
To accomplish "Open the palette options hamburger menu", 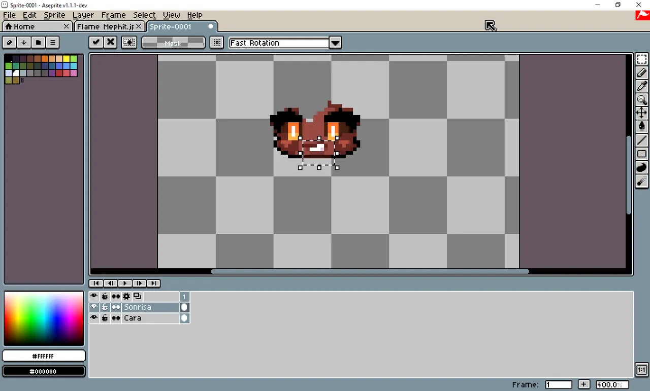I will [x=52, y=43].
